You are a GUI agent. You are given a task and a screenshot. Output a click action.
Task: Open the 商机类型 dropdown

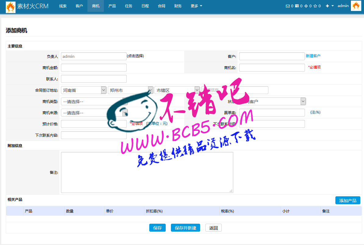(94, 101)
